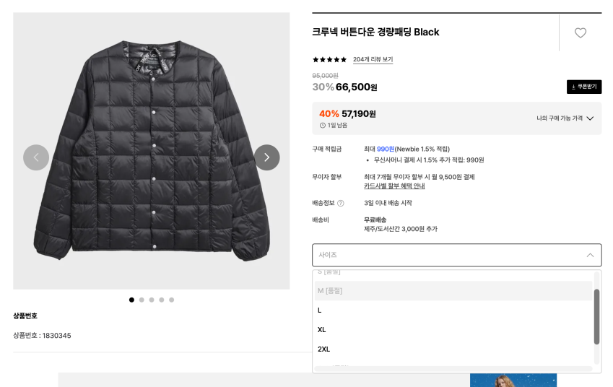
Task: Select the fifth image carousel dot
Action: click(172, 300)
